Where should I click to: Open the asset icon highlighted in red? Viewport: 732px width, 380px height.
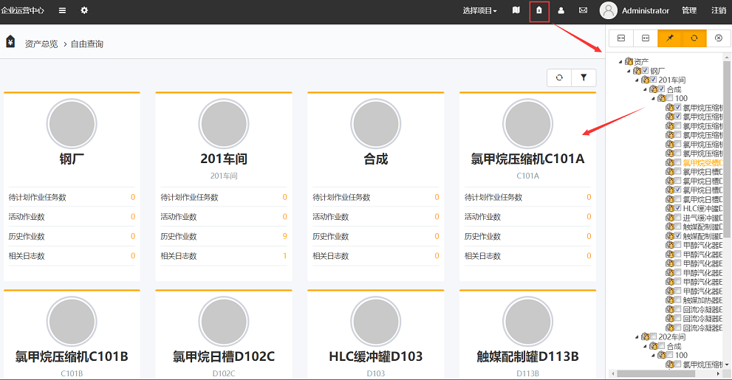click(x=539, y=11)
